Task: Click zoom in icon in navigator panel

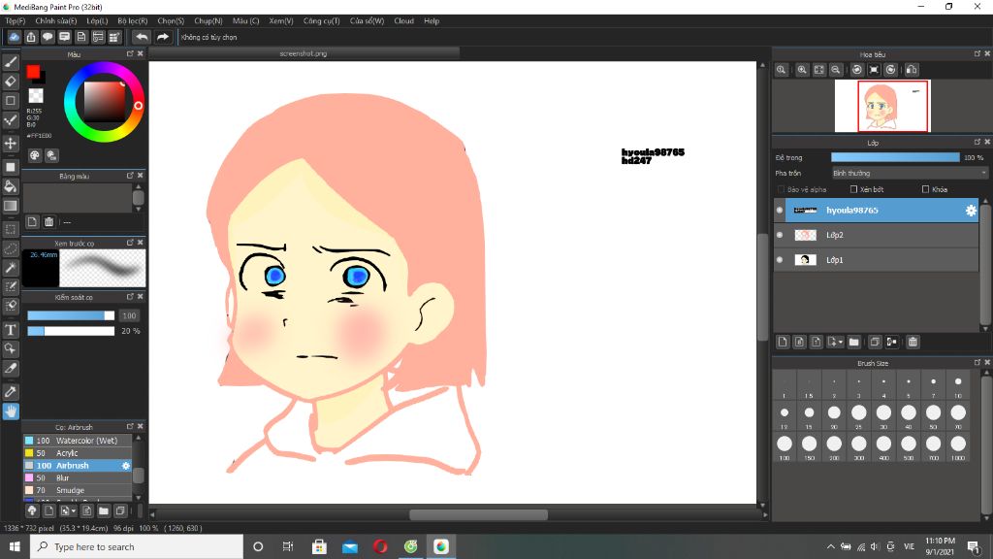Action: pos(802,70)
